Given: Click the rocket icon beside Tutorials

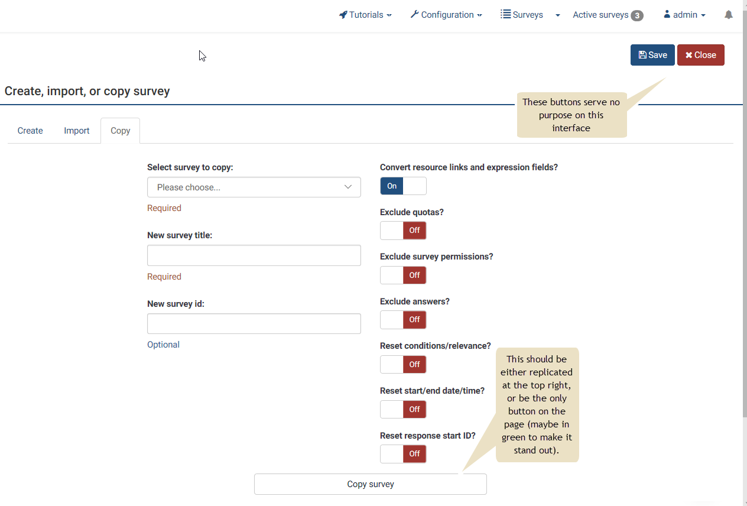Looking at the screenshot, I should click(x=343, y=15).
